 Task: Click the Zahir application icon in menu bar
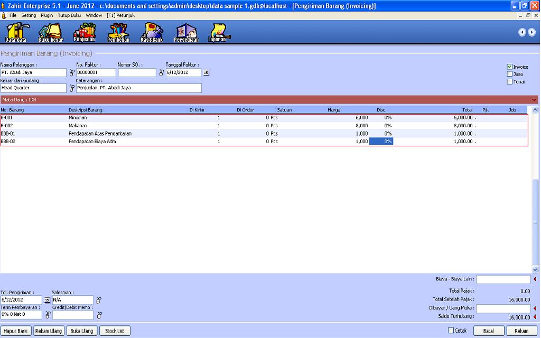(x=4, y=15)
